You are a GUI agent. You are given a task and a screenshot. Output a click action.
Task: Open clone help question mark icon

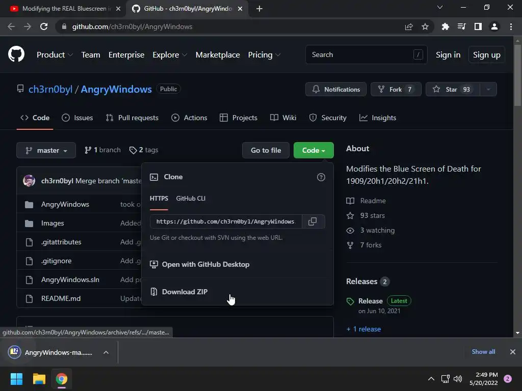point(321,177)
